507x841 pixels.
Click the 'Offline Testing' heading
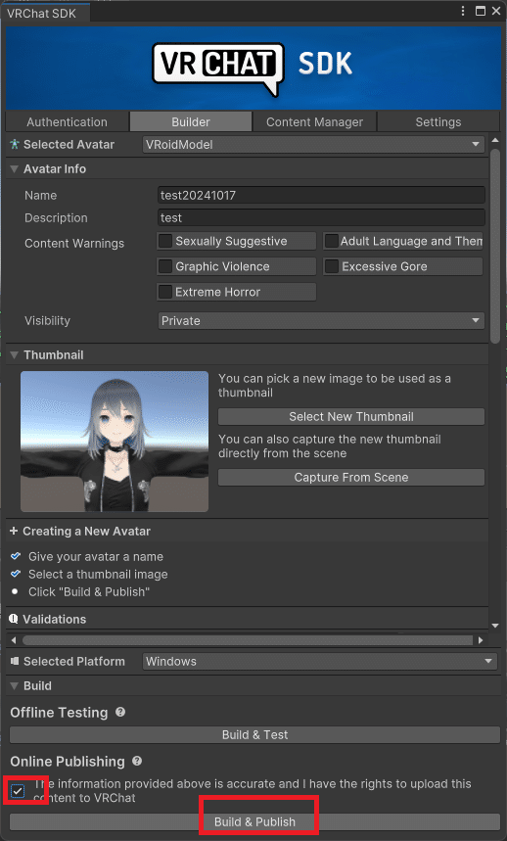click(x=59, y=713)
